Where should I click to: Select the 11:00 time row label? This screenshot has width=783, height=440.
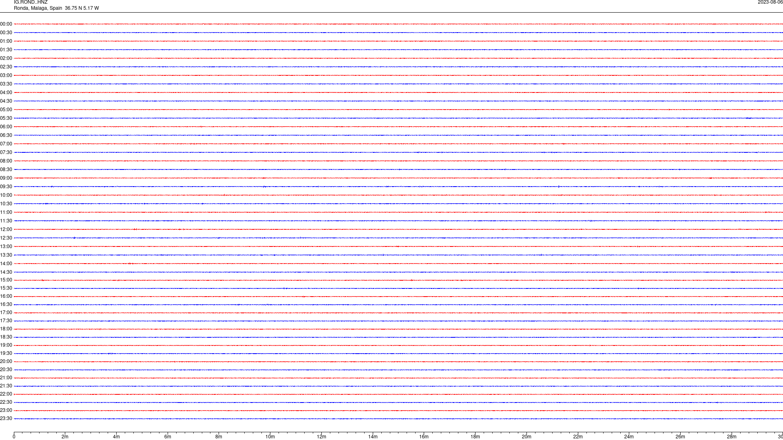(6, 212)
